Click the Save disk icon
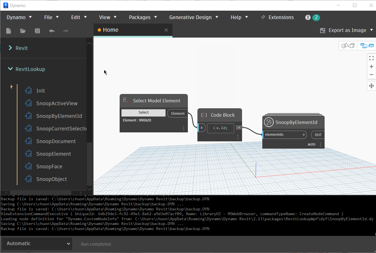 click(x=37, y=31)
